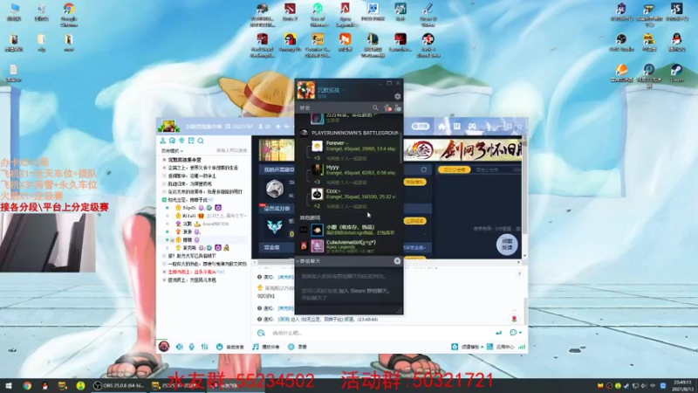Collapse the Steam group chats section
The width and height of the screenshot is (698, 393).
click(x=298, y=261)
